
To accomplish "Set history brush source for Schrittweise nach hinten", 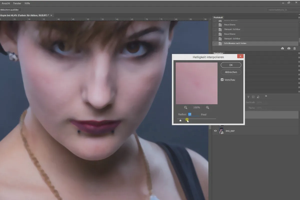I will (215, 43).
